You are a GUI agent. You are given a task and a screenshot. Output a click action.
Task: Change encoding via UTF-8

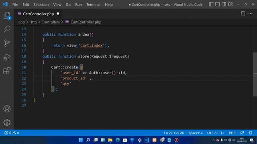click(x=212, y=133)
